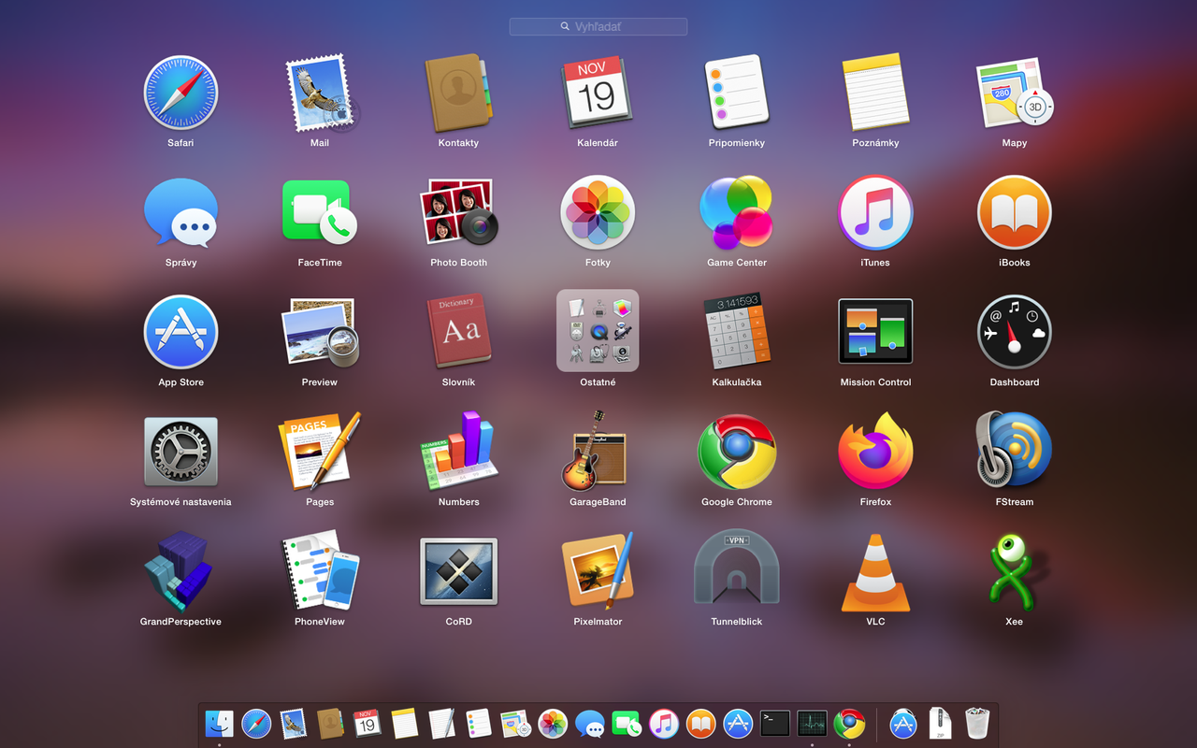This screenshot has width=1197, height=748.
Task: Launch Pripomienky in the Launchpad grid
Action: [x=737, y=93]
